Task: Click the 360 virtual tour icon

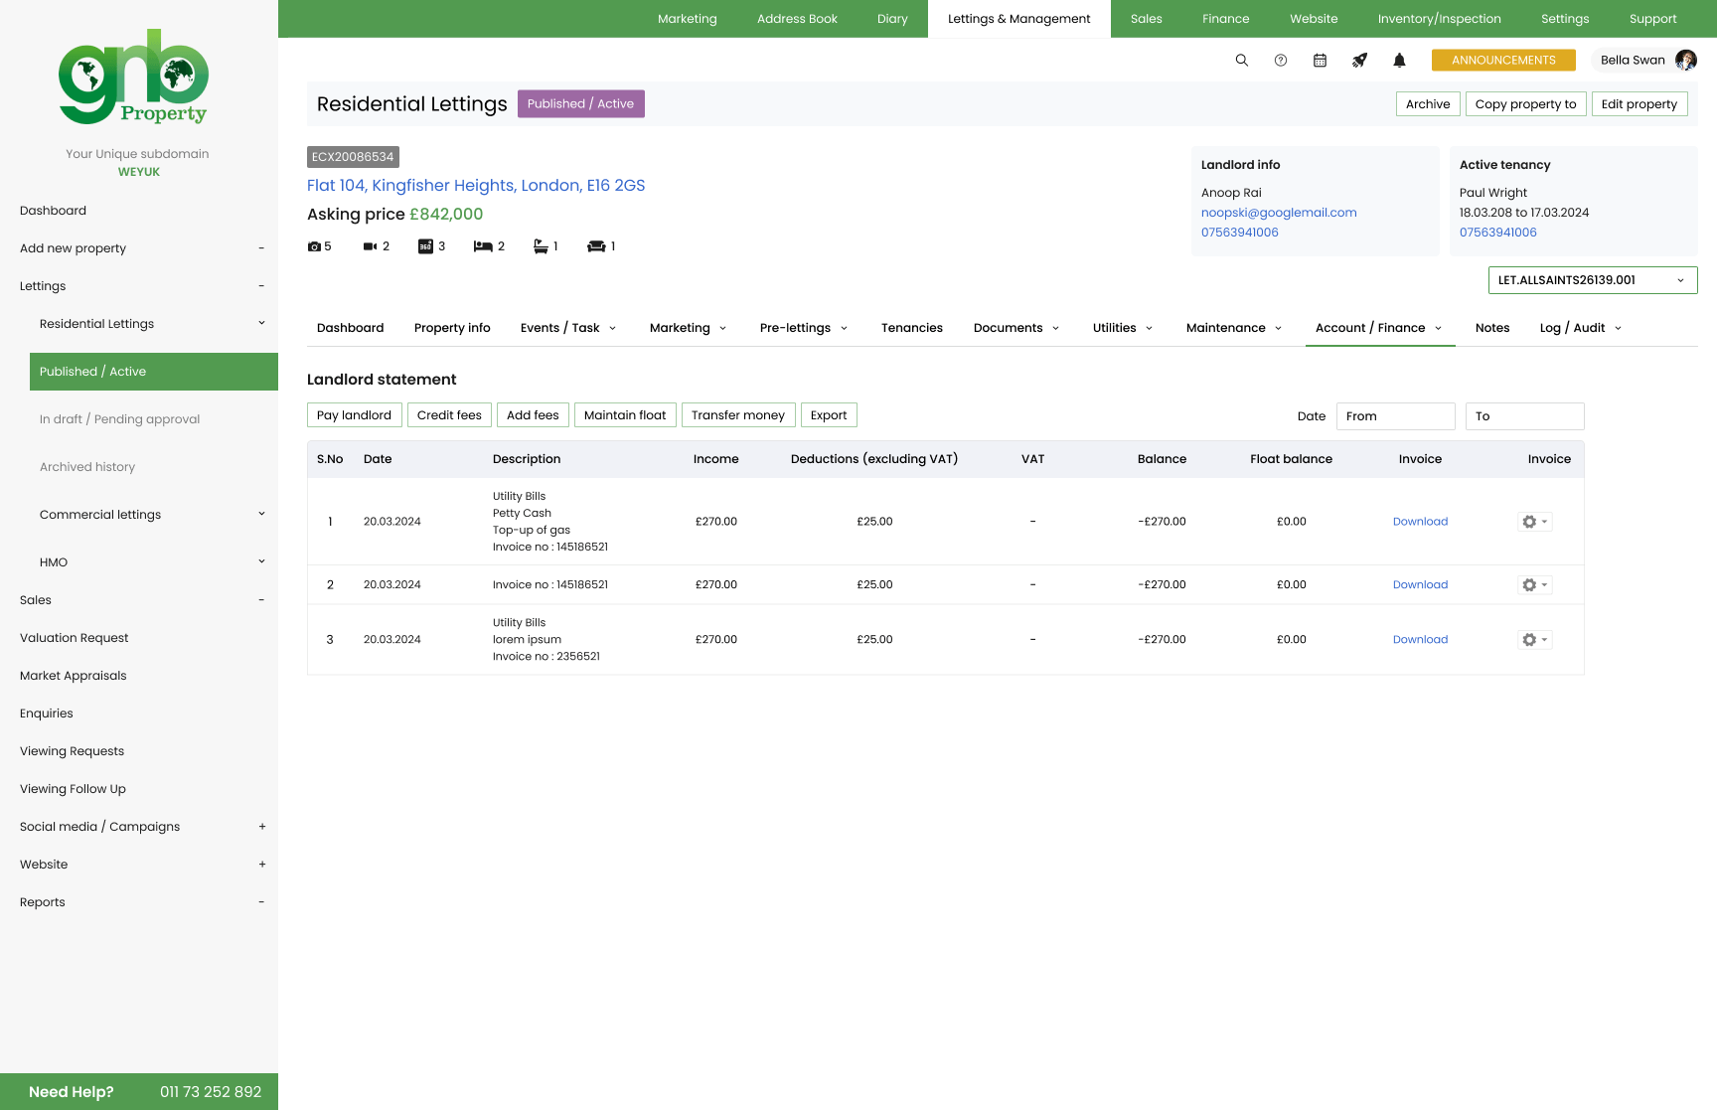Action: (425, 246)
